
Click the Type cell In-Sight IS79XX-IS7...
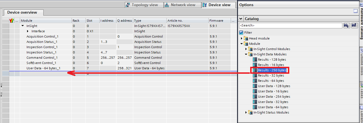click(x=150, y=26)
